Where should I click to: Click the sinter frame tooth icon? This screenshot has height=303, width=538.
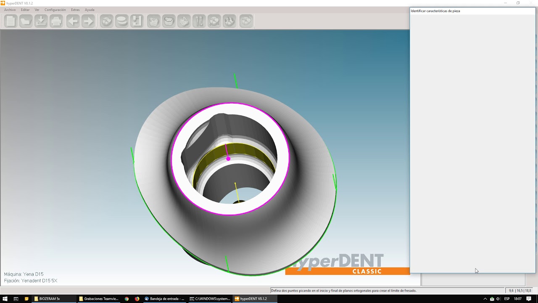214,21
